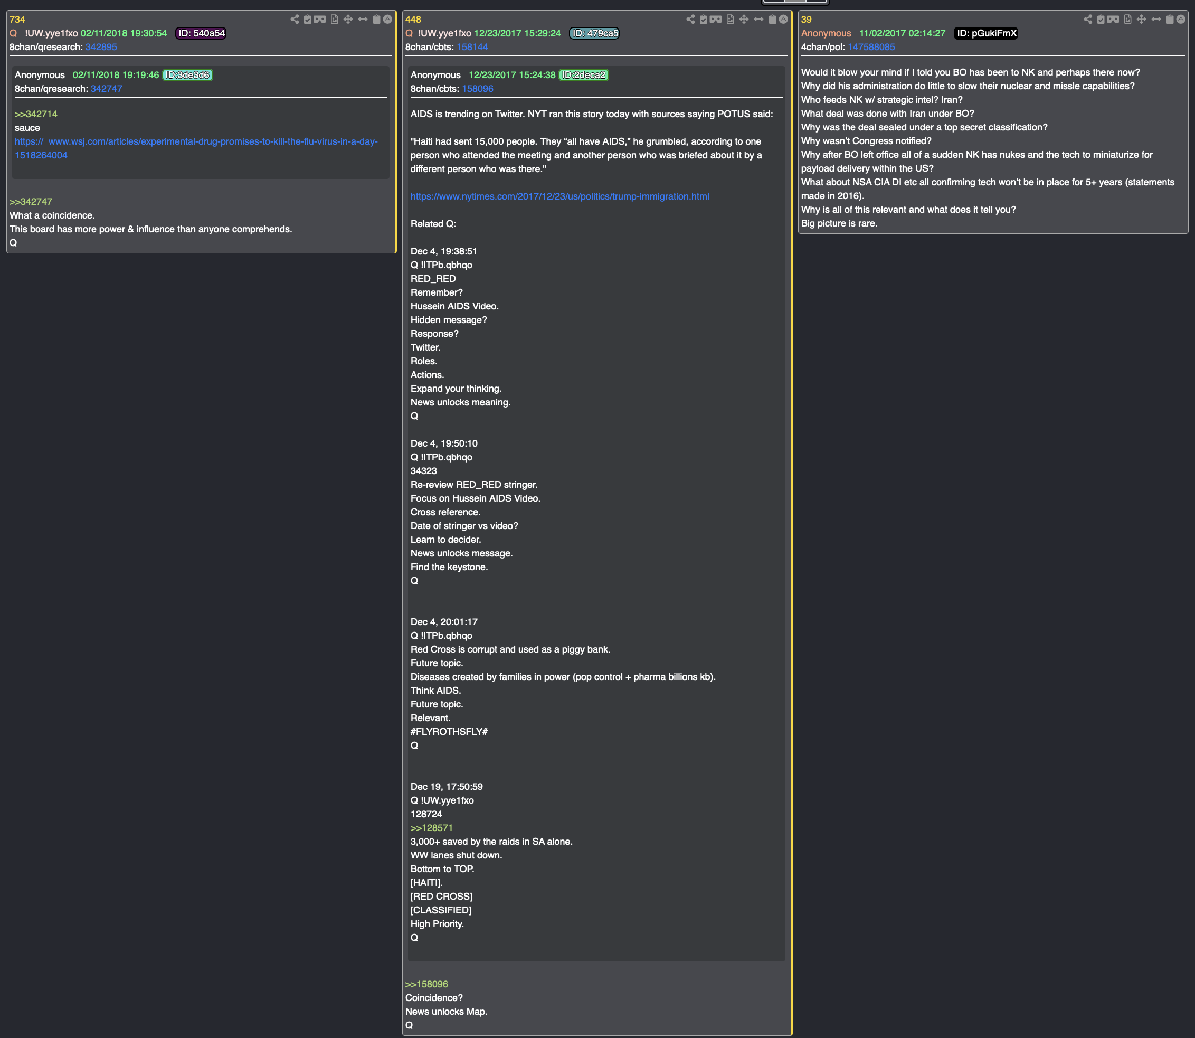The width and height of the screenshot is (1195, 1038).
Task: Click the four-way move icon on post 734
Action: (x=348, y=19)
